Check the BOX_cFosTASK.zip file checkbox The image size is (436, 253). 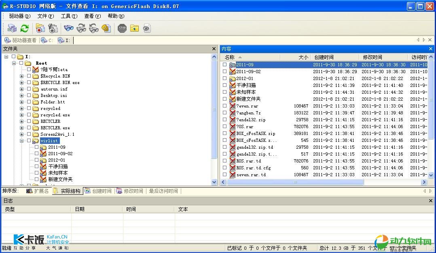[225, 133]
